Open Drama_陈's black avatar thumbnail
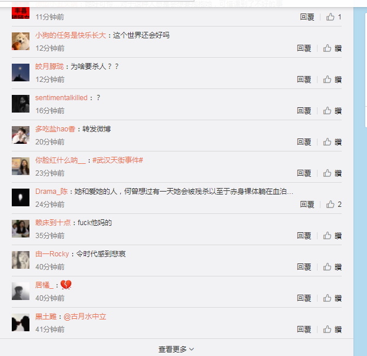The width and height of the screenshot is (367, 356). click(x=21, y=197)
